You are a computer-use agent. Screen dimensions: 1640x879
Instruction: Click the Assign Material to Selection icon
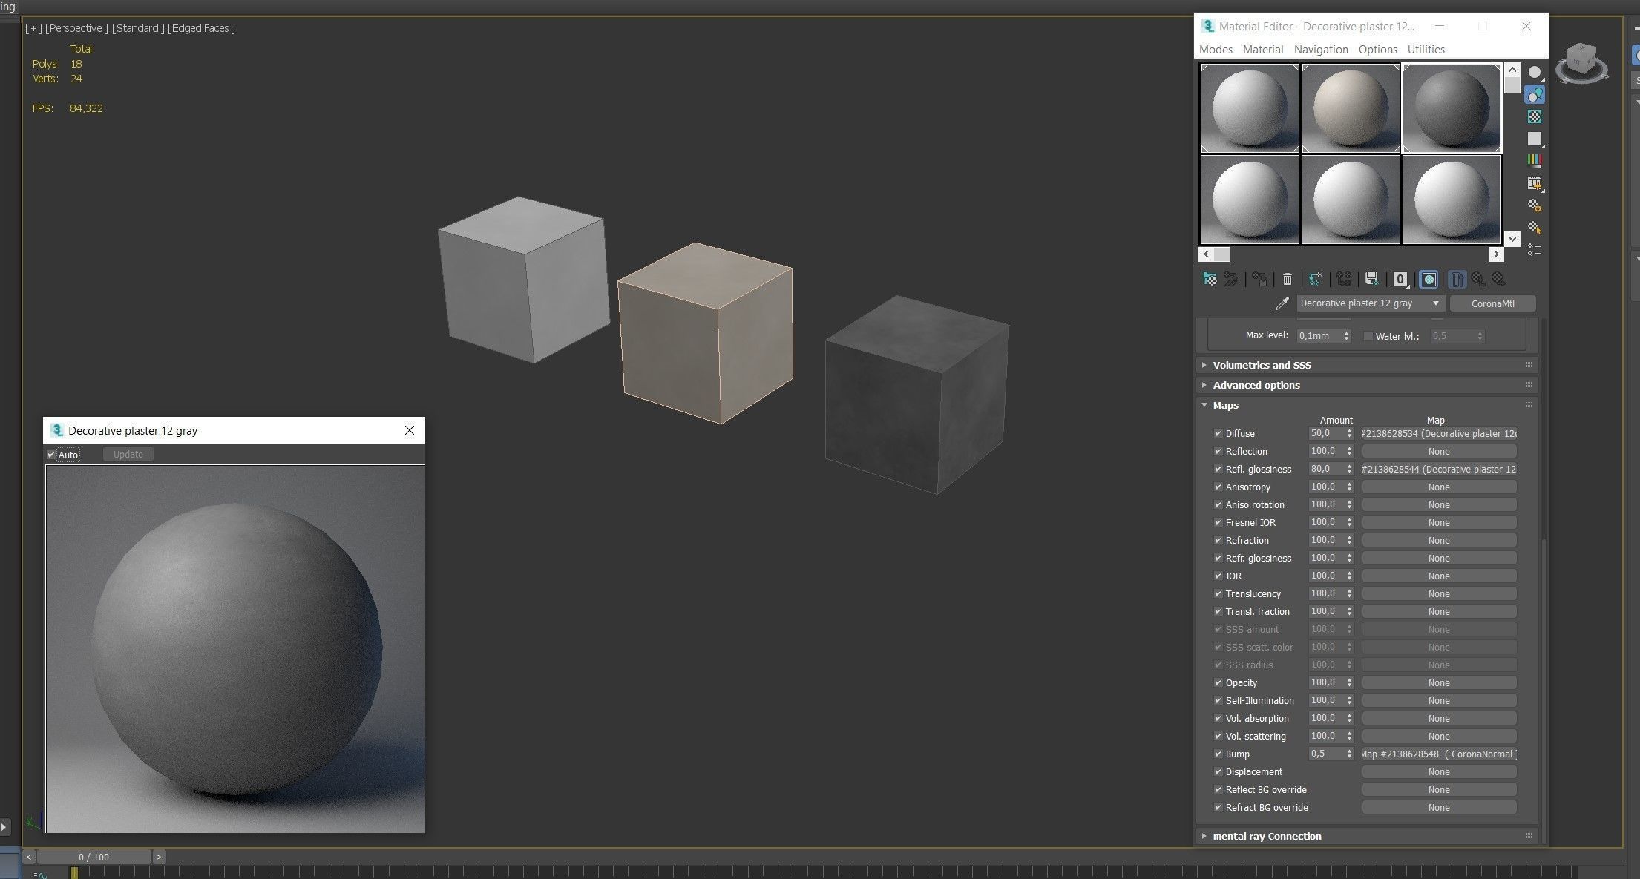(1259, 280)
